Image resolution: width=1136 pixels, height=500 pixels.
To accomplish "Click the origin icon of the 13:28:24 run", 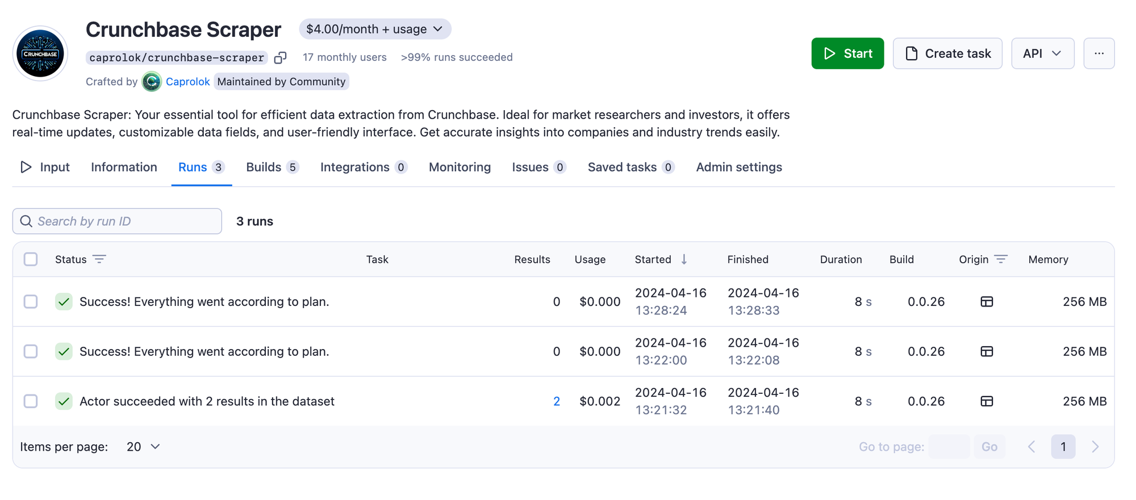I will tap(987, 302).
